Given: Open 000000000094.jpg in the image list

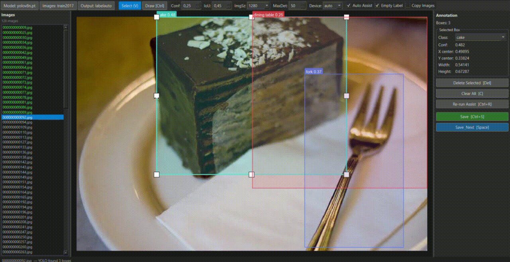Looking at the screenshot, I should (33, 122).
